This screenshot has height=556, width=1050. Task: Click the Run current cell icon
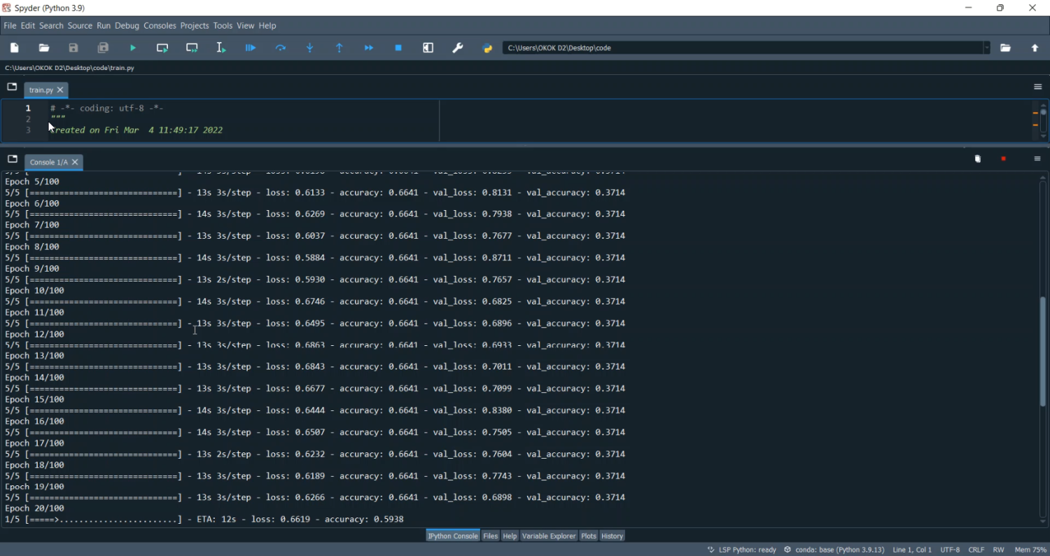(x=162, y=48)
